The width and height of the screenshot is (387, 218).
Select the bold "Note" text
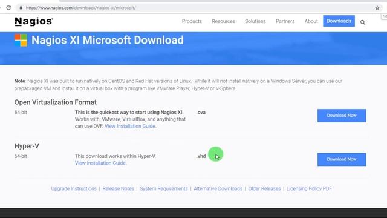click(19, 81)
